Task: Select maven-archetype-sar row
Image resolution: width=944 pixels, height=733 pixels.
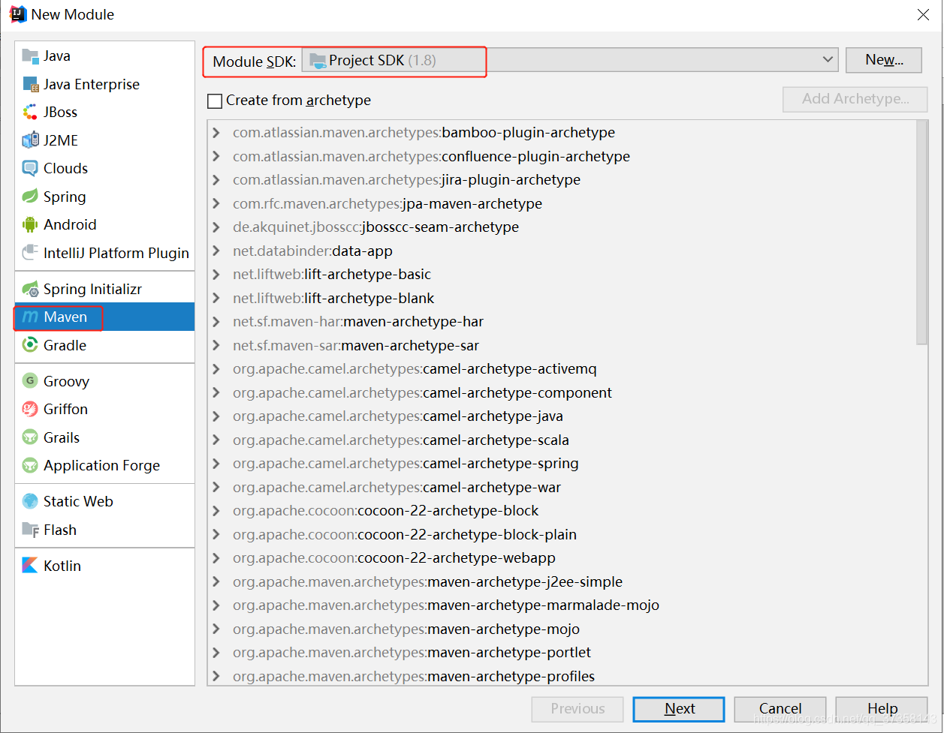Action: [562, 345]
